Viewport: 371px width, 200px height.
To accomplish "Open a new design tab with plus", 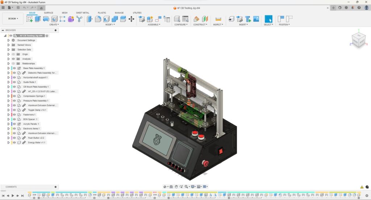I will click(333, 8).
